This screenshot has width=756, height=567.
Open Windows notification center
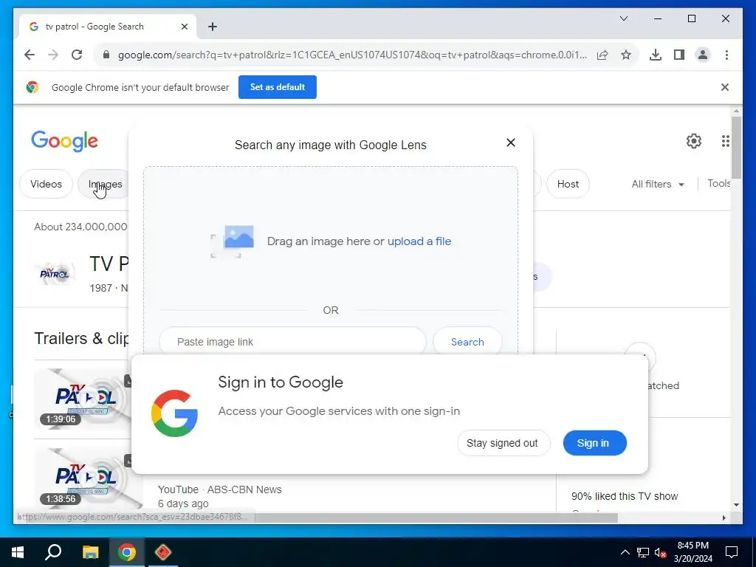tap(732, 552)
